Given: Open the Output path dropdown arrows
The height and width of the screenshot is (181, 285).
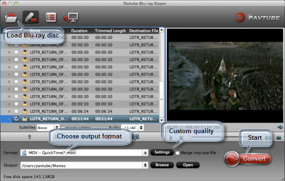Looking at the screenshot, I should 145,165.
